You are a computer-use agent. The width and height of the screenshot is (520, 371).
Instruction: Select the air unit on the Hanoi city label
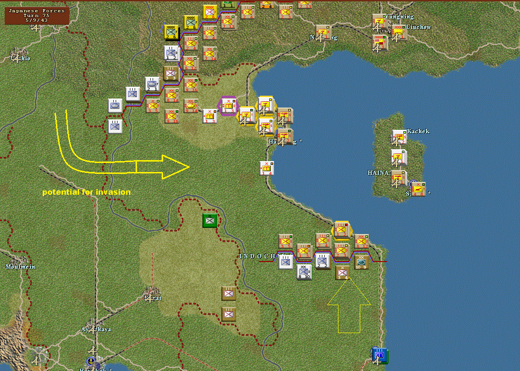click(285, 136)
